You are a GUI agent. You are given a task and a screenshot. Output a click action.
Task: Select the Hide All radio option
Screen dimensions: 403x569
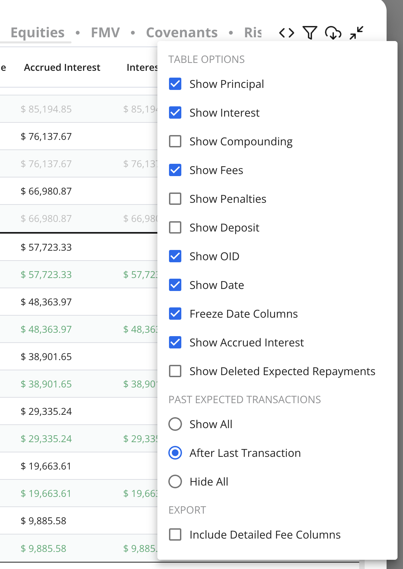[x=175, y=481]
